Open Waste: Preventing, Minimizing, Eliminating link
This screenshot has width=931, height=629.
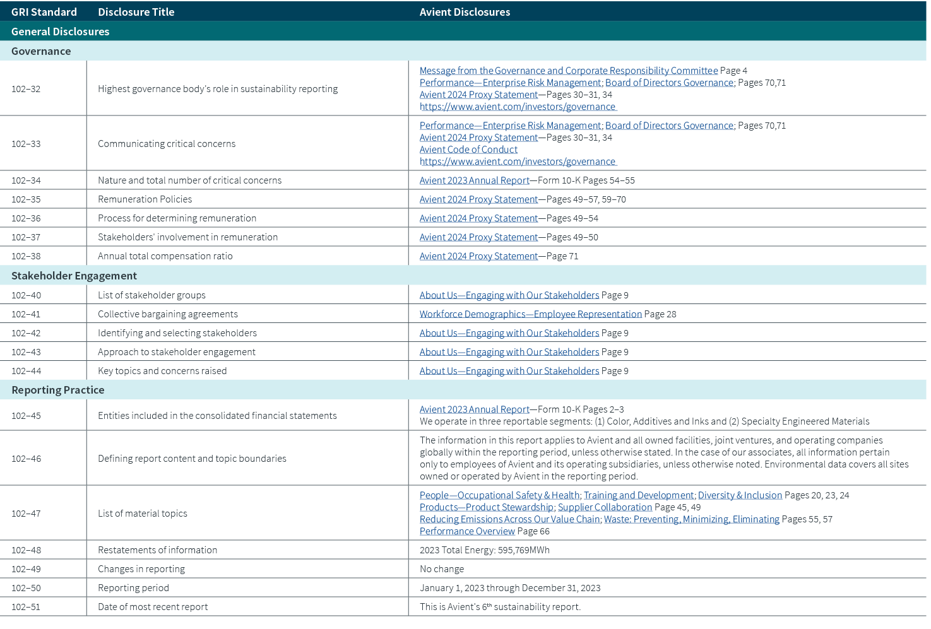tap(691, 519)
